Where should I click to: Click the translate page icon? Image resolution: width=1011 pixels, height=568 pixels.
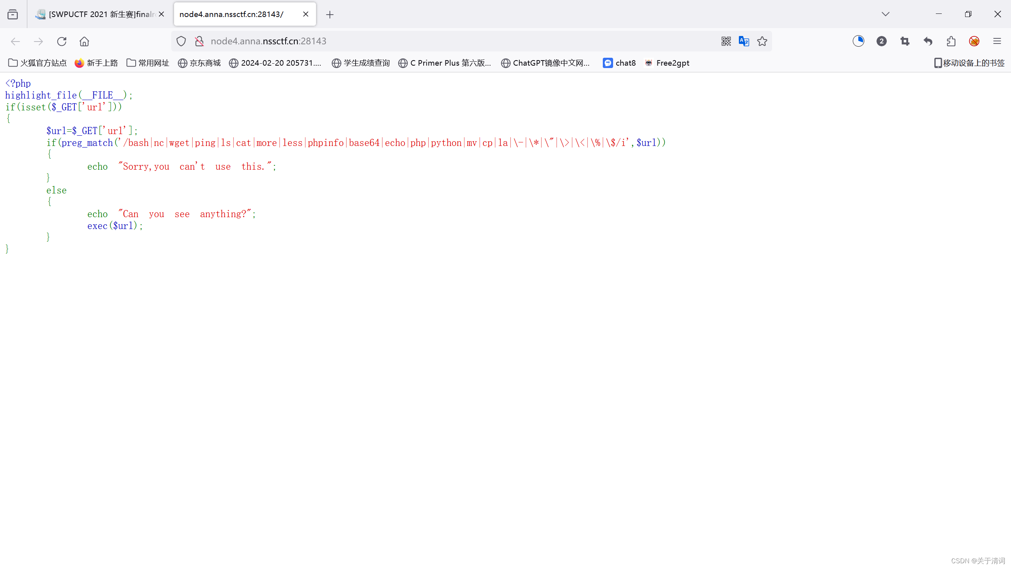(744, 41)
